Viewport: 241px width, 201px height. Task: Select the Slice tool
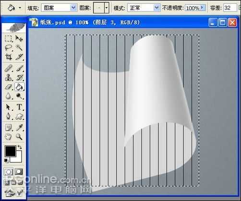(19, 57)
